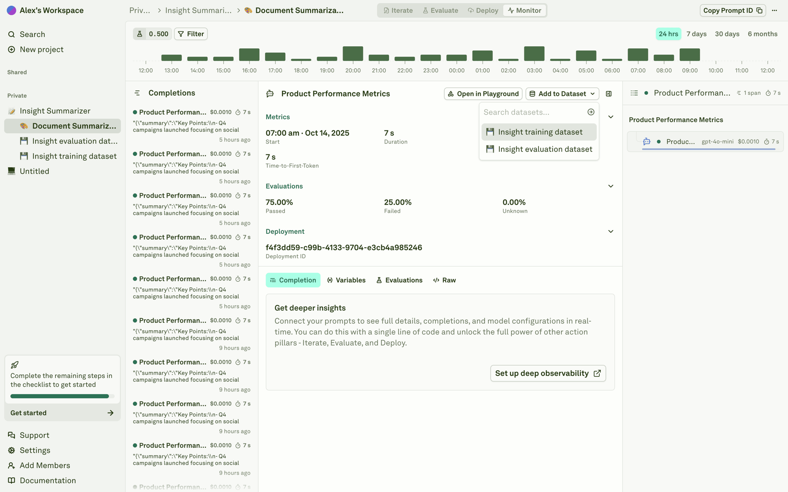The width and height of the screenshot is (788, 492).
Task: Click Priv... breadcrumb link
Action: tap(140, 11)
